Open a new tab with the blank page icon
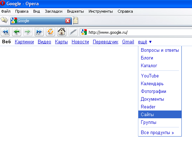 coord(76,20)
